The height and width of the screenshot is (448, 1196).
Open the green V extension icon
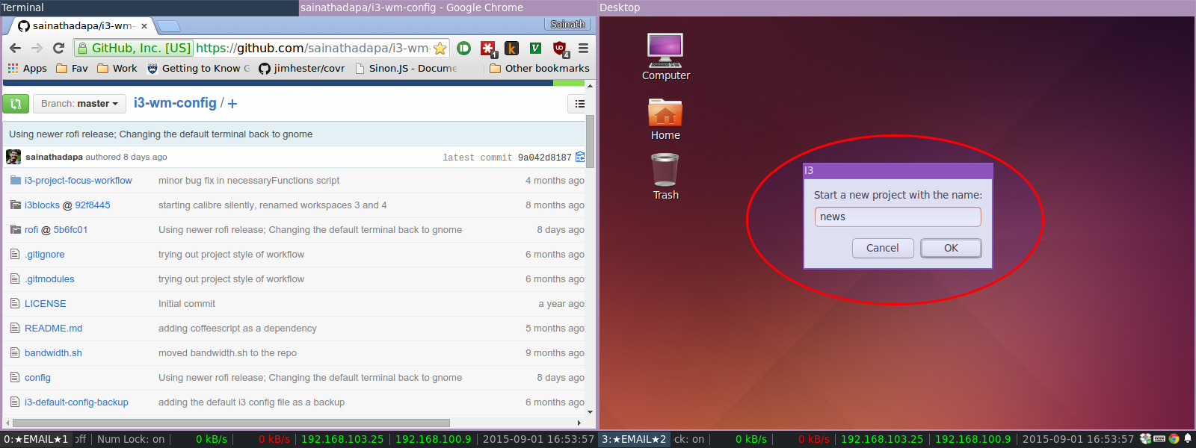pos(535,48)
